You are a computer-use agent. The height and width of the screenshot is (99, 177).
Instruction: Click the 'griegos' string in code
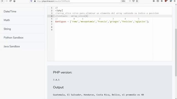pos(114,21)
